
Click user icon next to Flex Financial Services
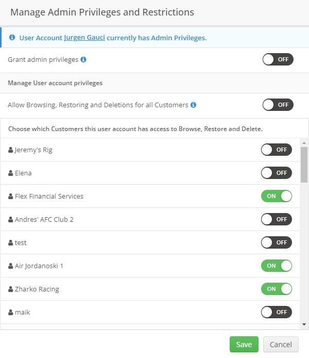(10, 197)
